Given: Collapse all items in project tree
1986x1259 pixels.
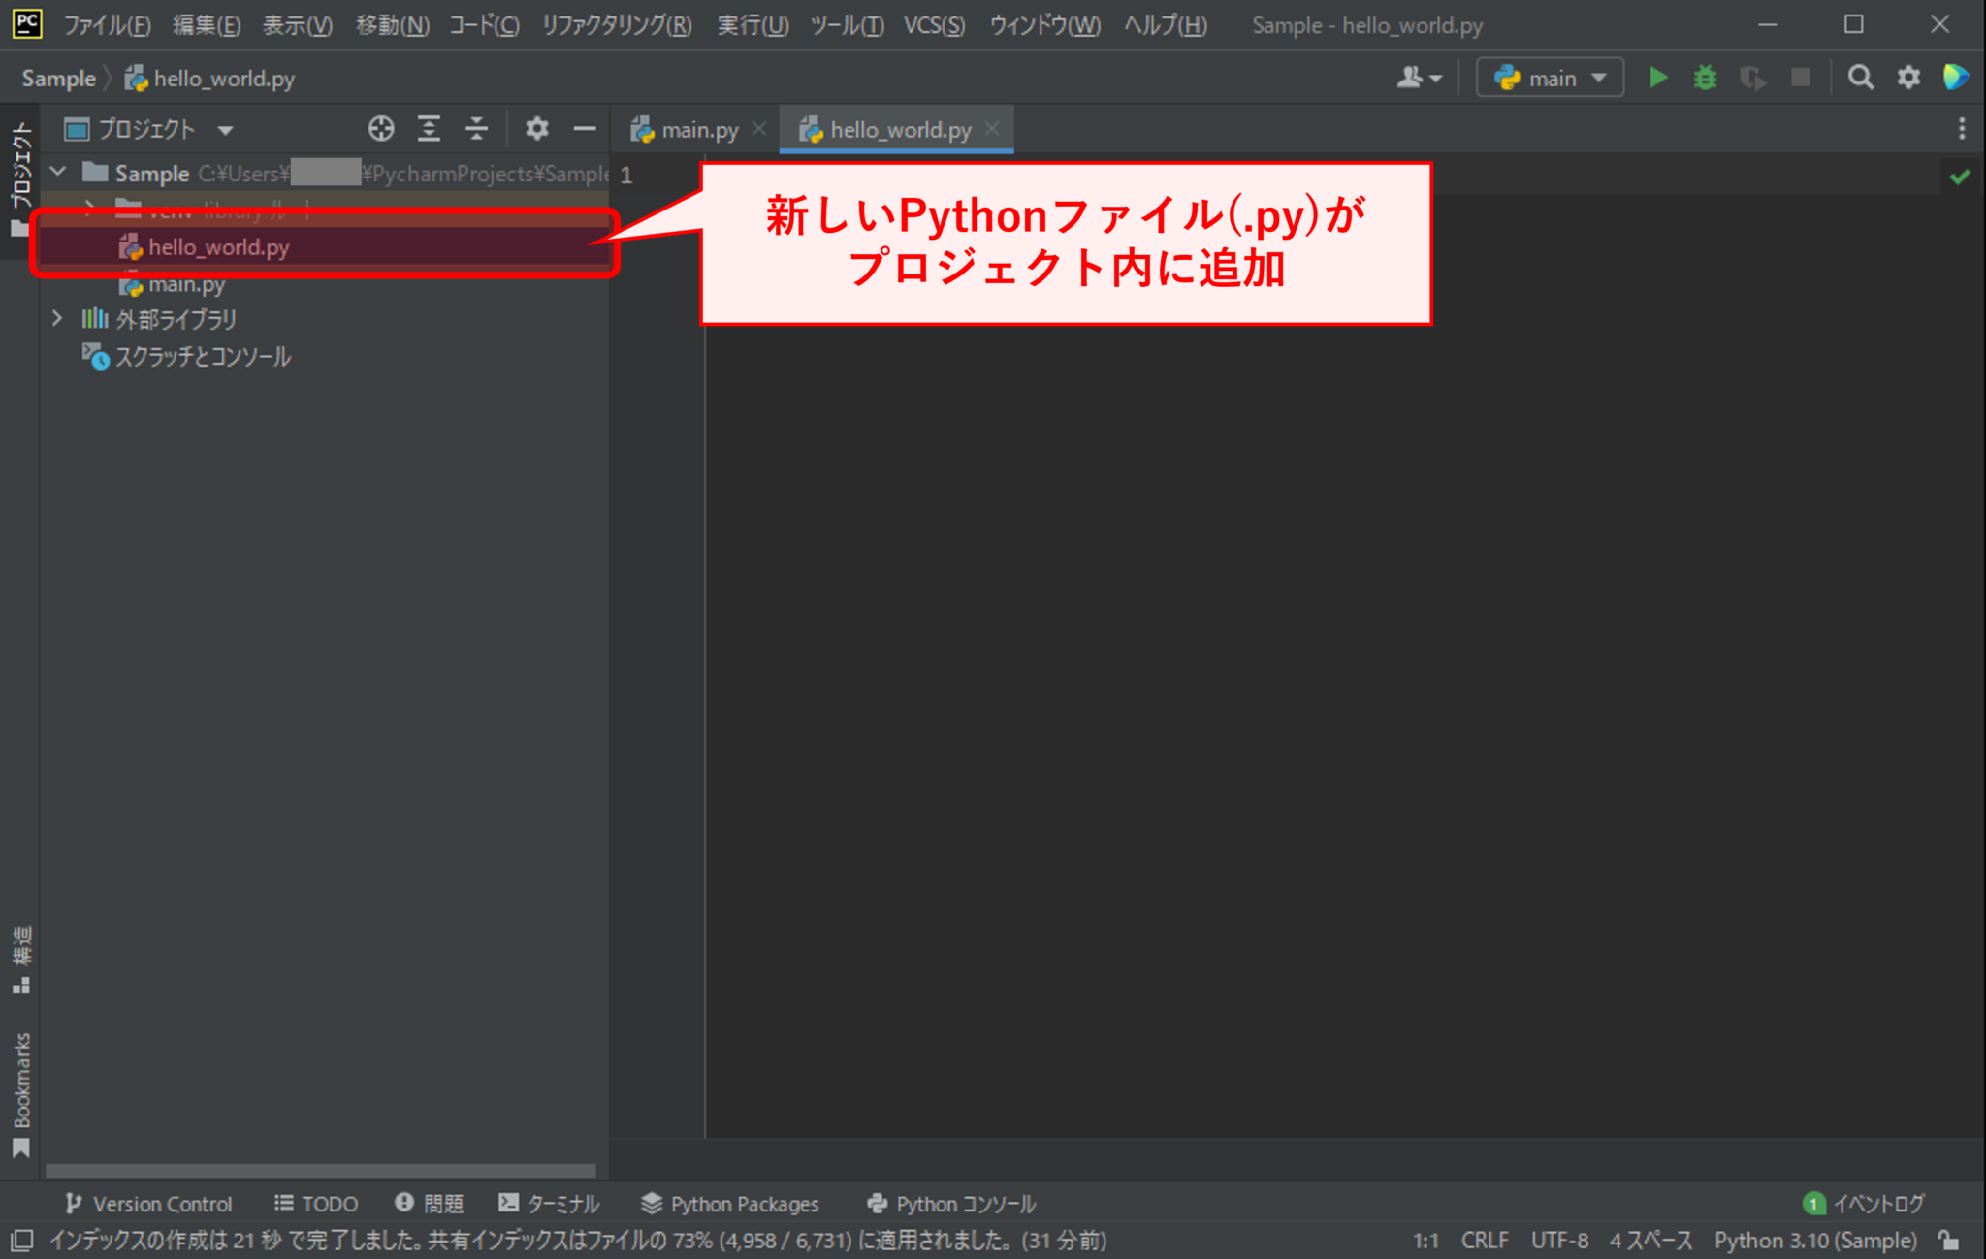Looking at the screenshot, I should [x=476, y=128].
